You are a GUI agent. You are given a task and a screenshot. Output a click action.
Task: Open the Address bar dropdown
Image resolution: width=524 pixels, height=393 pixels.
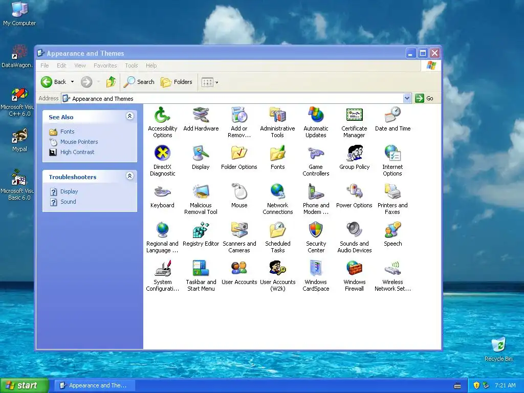[407, 98]
